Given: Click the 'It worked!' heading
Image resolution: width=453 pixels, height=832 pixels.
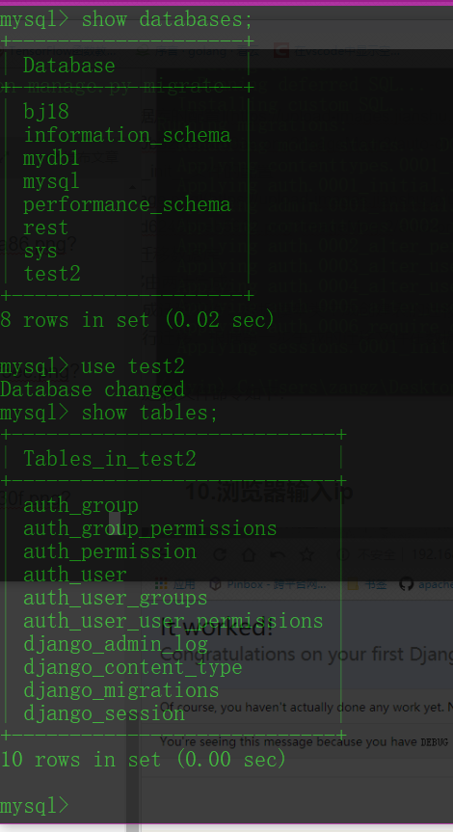Looking at the screenshot, I should pos(217,629).
